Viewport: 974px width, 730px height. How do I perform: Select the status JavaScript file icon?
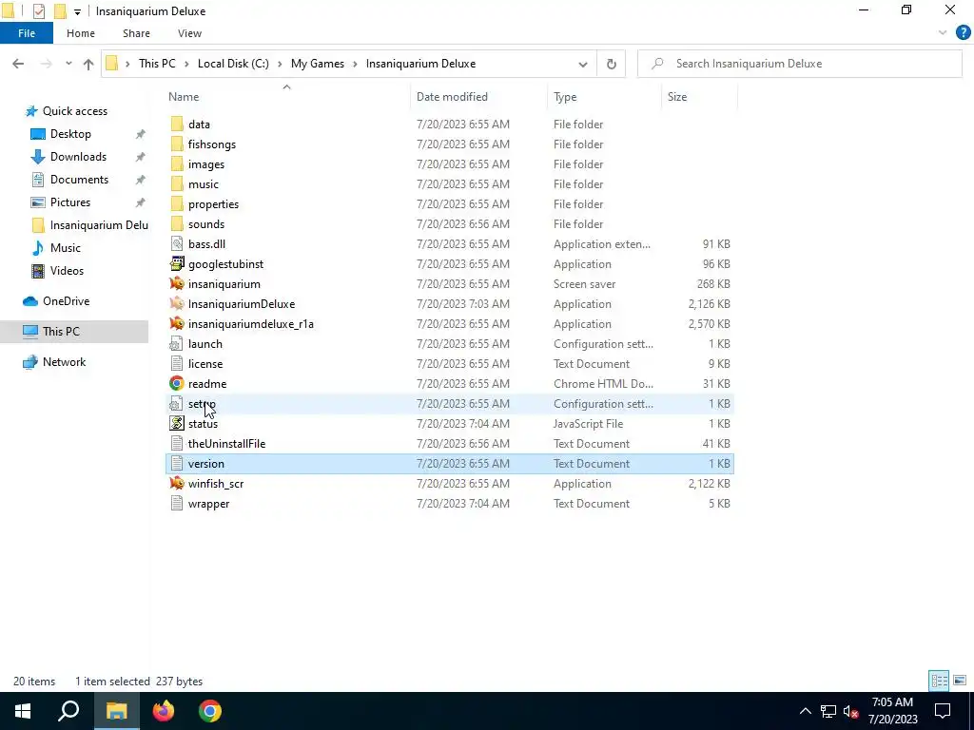point(177,423)
